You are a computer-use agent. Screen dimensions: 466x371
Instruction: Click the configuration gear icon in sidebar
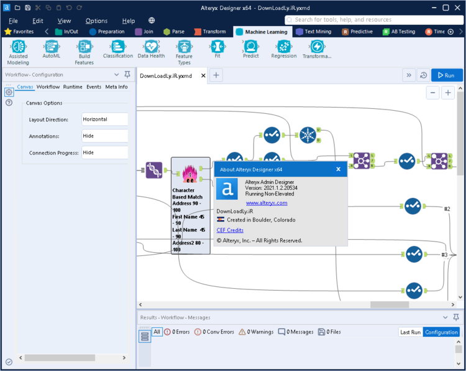[9, 92]
